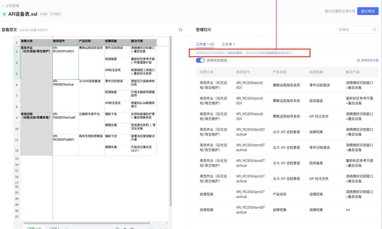Click spreadsheet cell XR-RC2024ProS001
This screenshot has width=382, height=229.
tap(66, 145)
